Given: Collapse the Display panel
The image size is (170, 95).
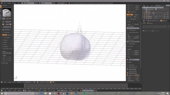Looking at the screenshot, I should 130,62.
